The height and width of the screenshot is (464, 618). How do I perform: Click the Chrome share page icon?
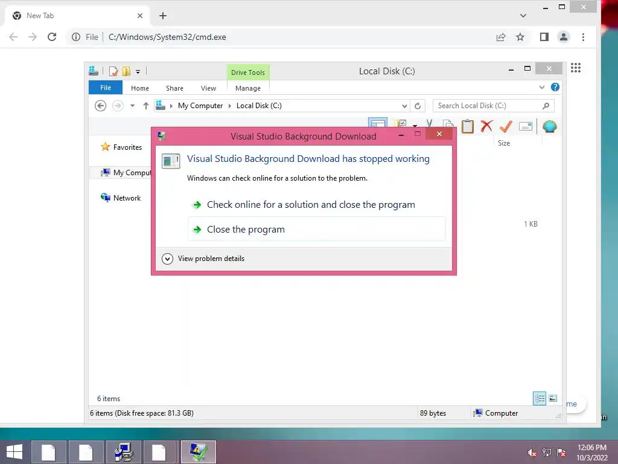(501, 37)
